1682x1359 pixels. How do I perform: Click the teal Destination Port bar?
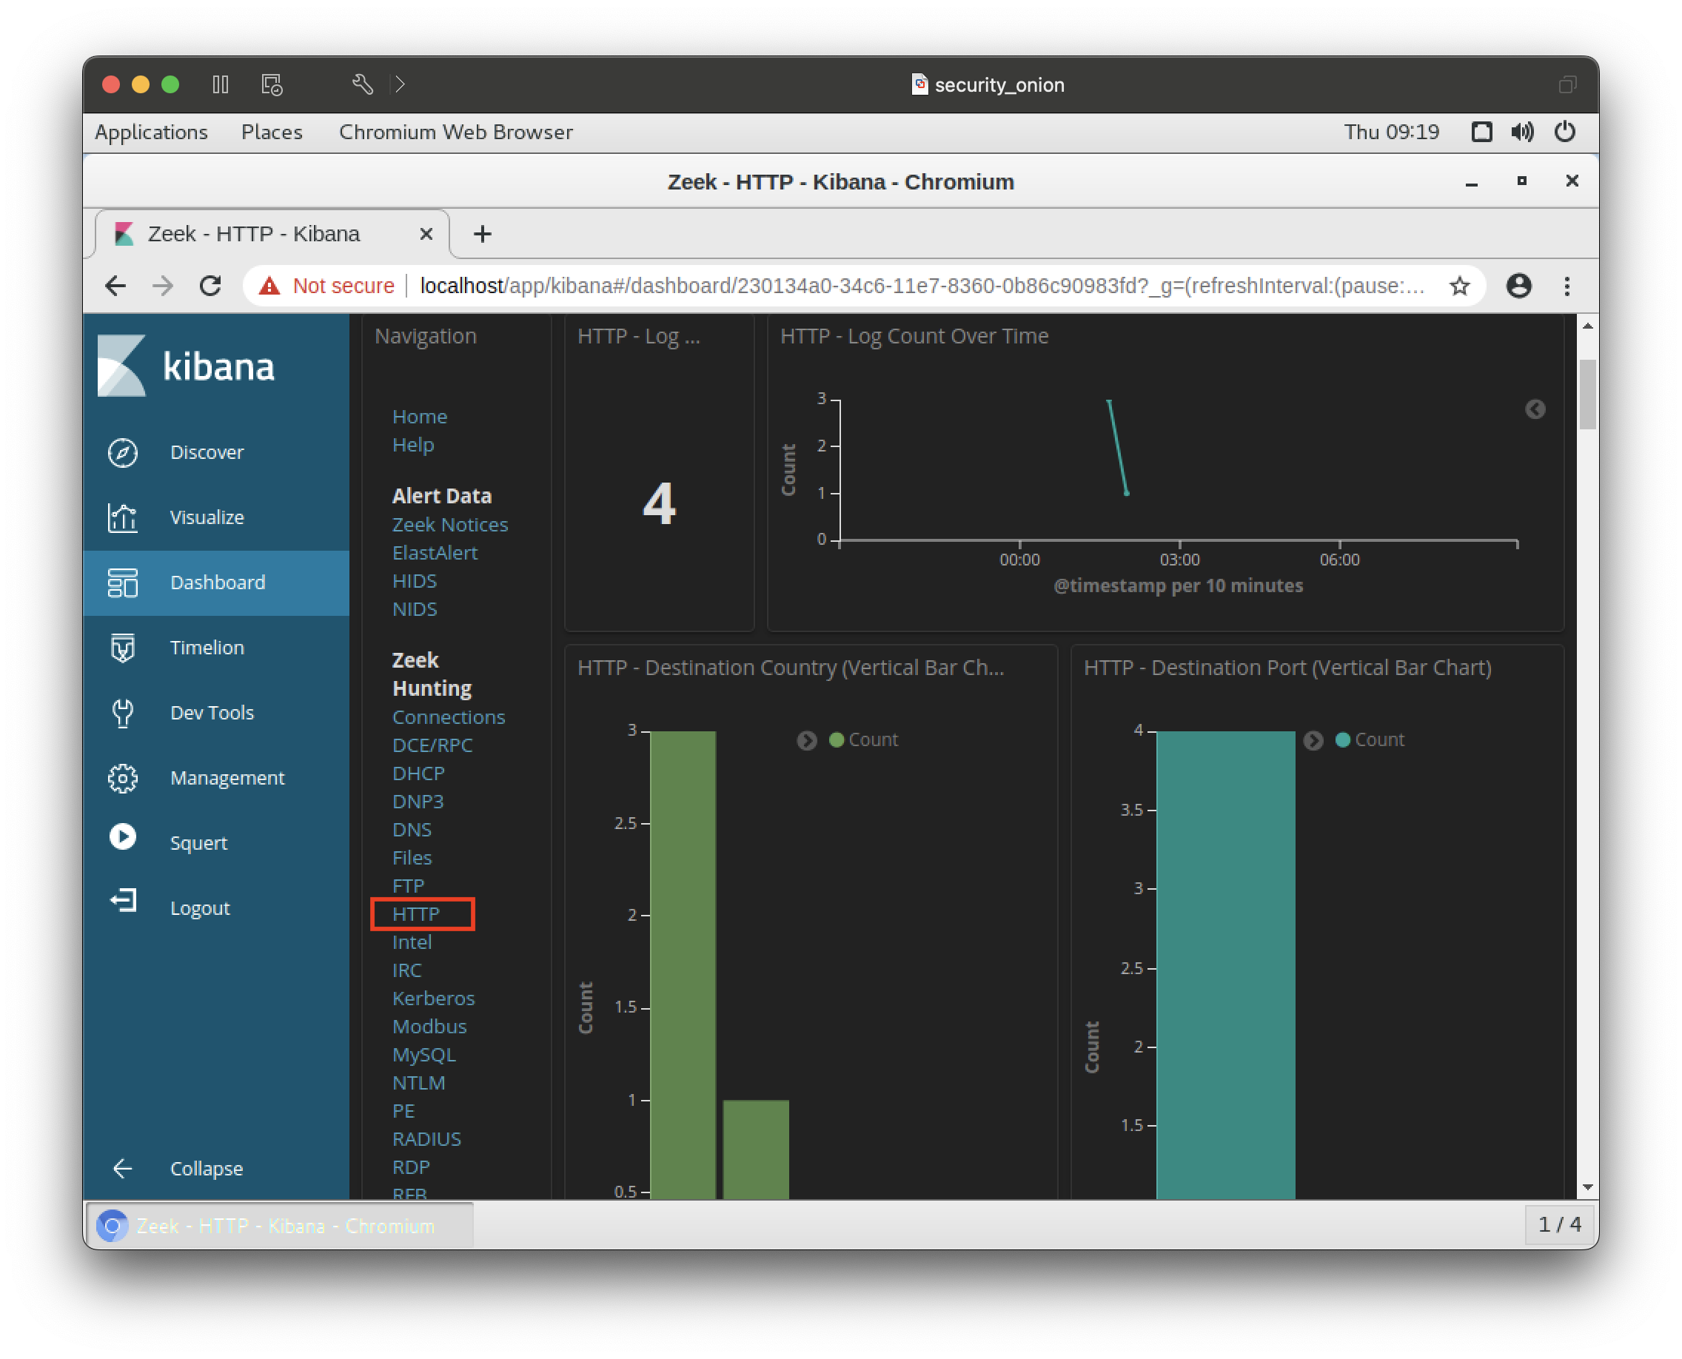1225,964
